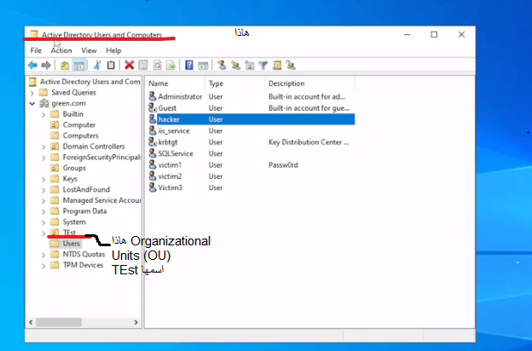Screen dimensions: 532x351
Task: Select the krbtgt account
Action: pos(251,142)
